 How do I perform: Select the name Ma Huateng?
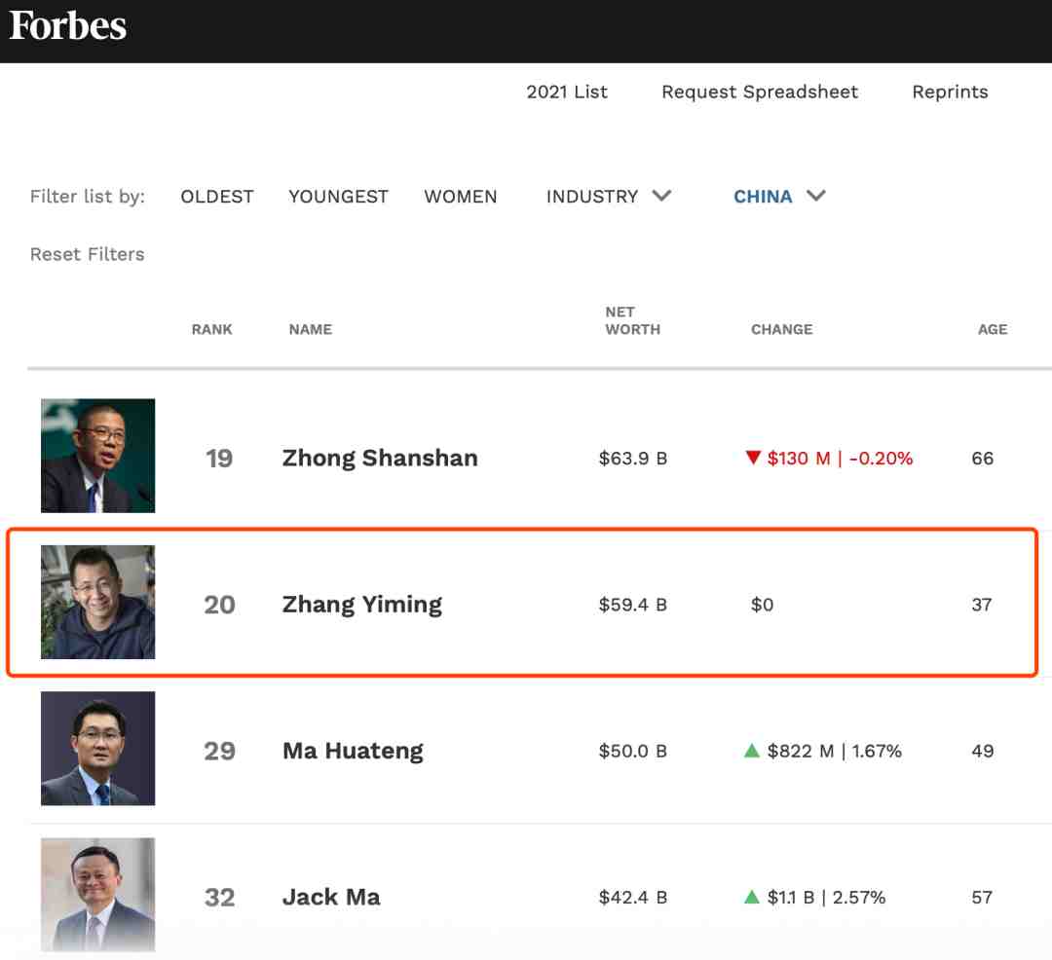tap(353, 751)
